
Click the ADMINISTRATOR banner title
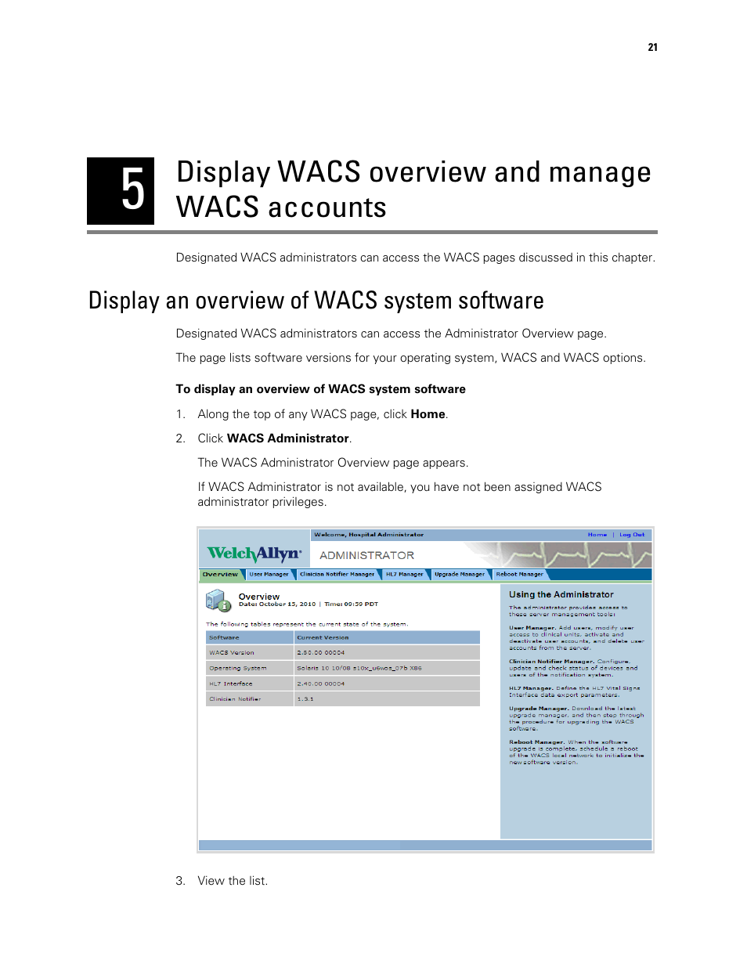point(367,555)
